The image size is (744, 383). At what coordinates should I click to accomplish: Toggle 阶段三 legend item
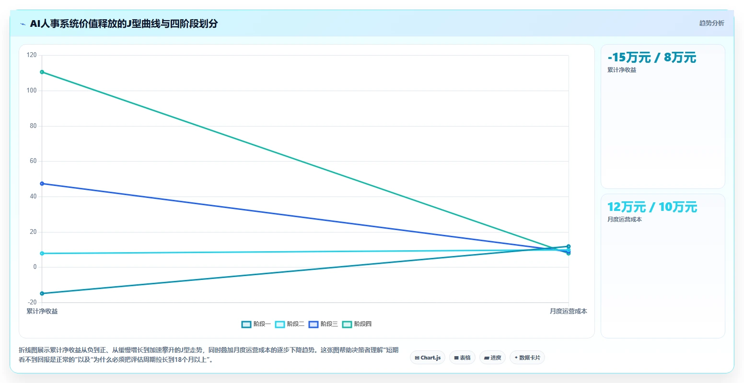coord(323,325)
